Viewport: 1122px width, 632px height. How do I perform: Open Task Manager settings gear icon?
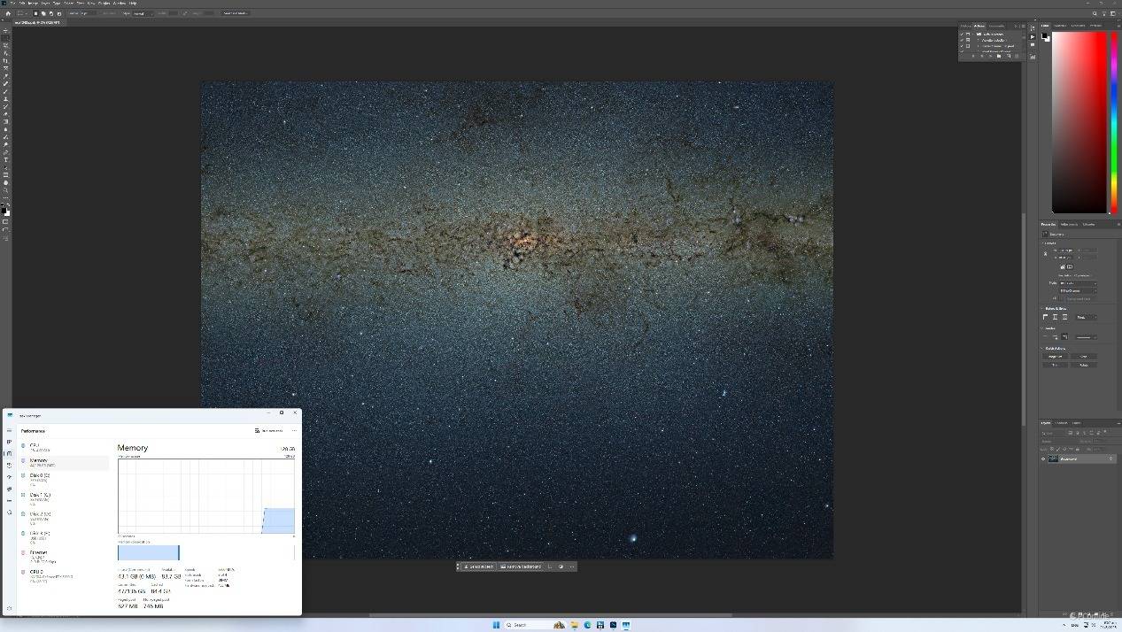pyautogui.click(x=9, y=608)
